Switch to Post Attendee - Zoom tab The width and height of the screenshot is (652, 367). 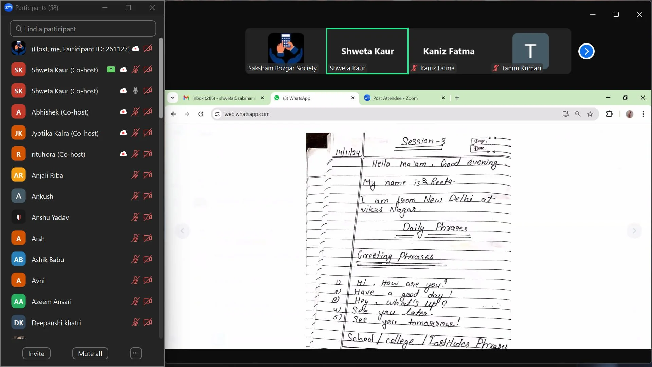[396, 98]
